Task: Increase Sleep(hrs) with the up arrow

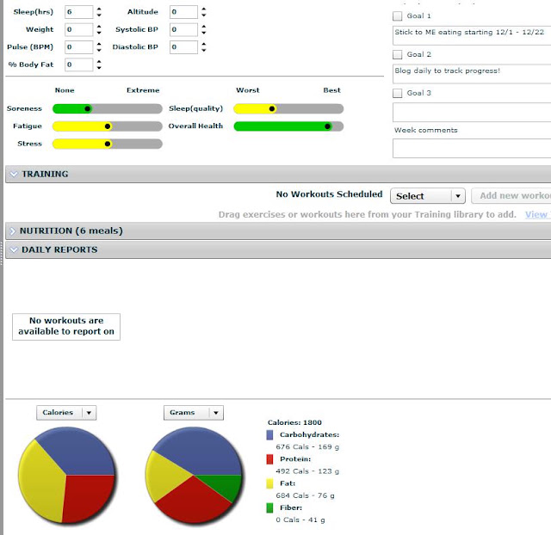Action: tap(99, 9)
